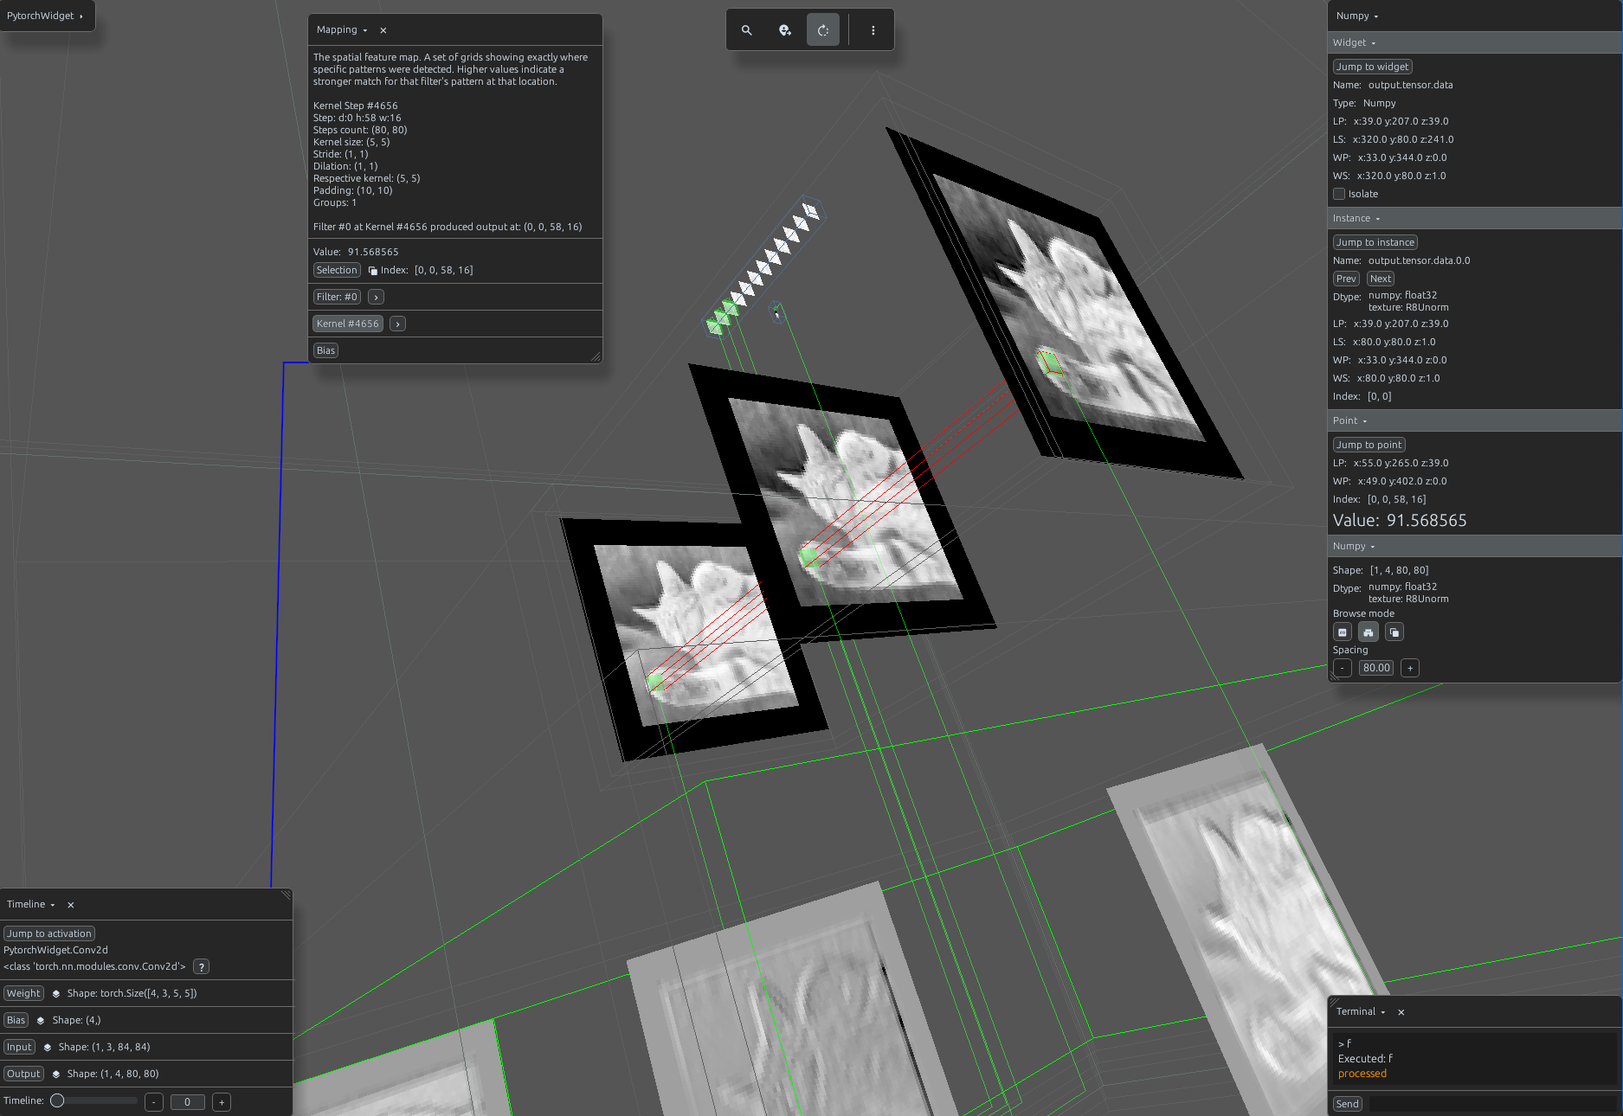Screen dimensions: 1623x1116
Task: Click 'PytorchWidget.Conv2d' label in Timeline
Action: 55,950
